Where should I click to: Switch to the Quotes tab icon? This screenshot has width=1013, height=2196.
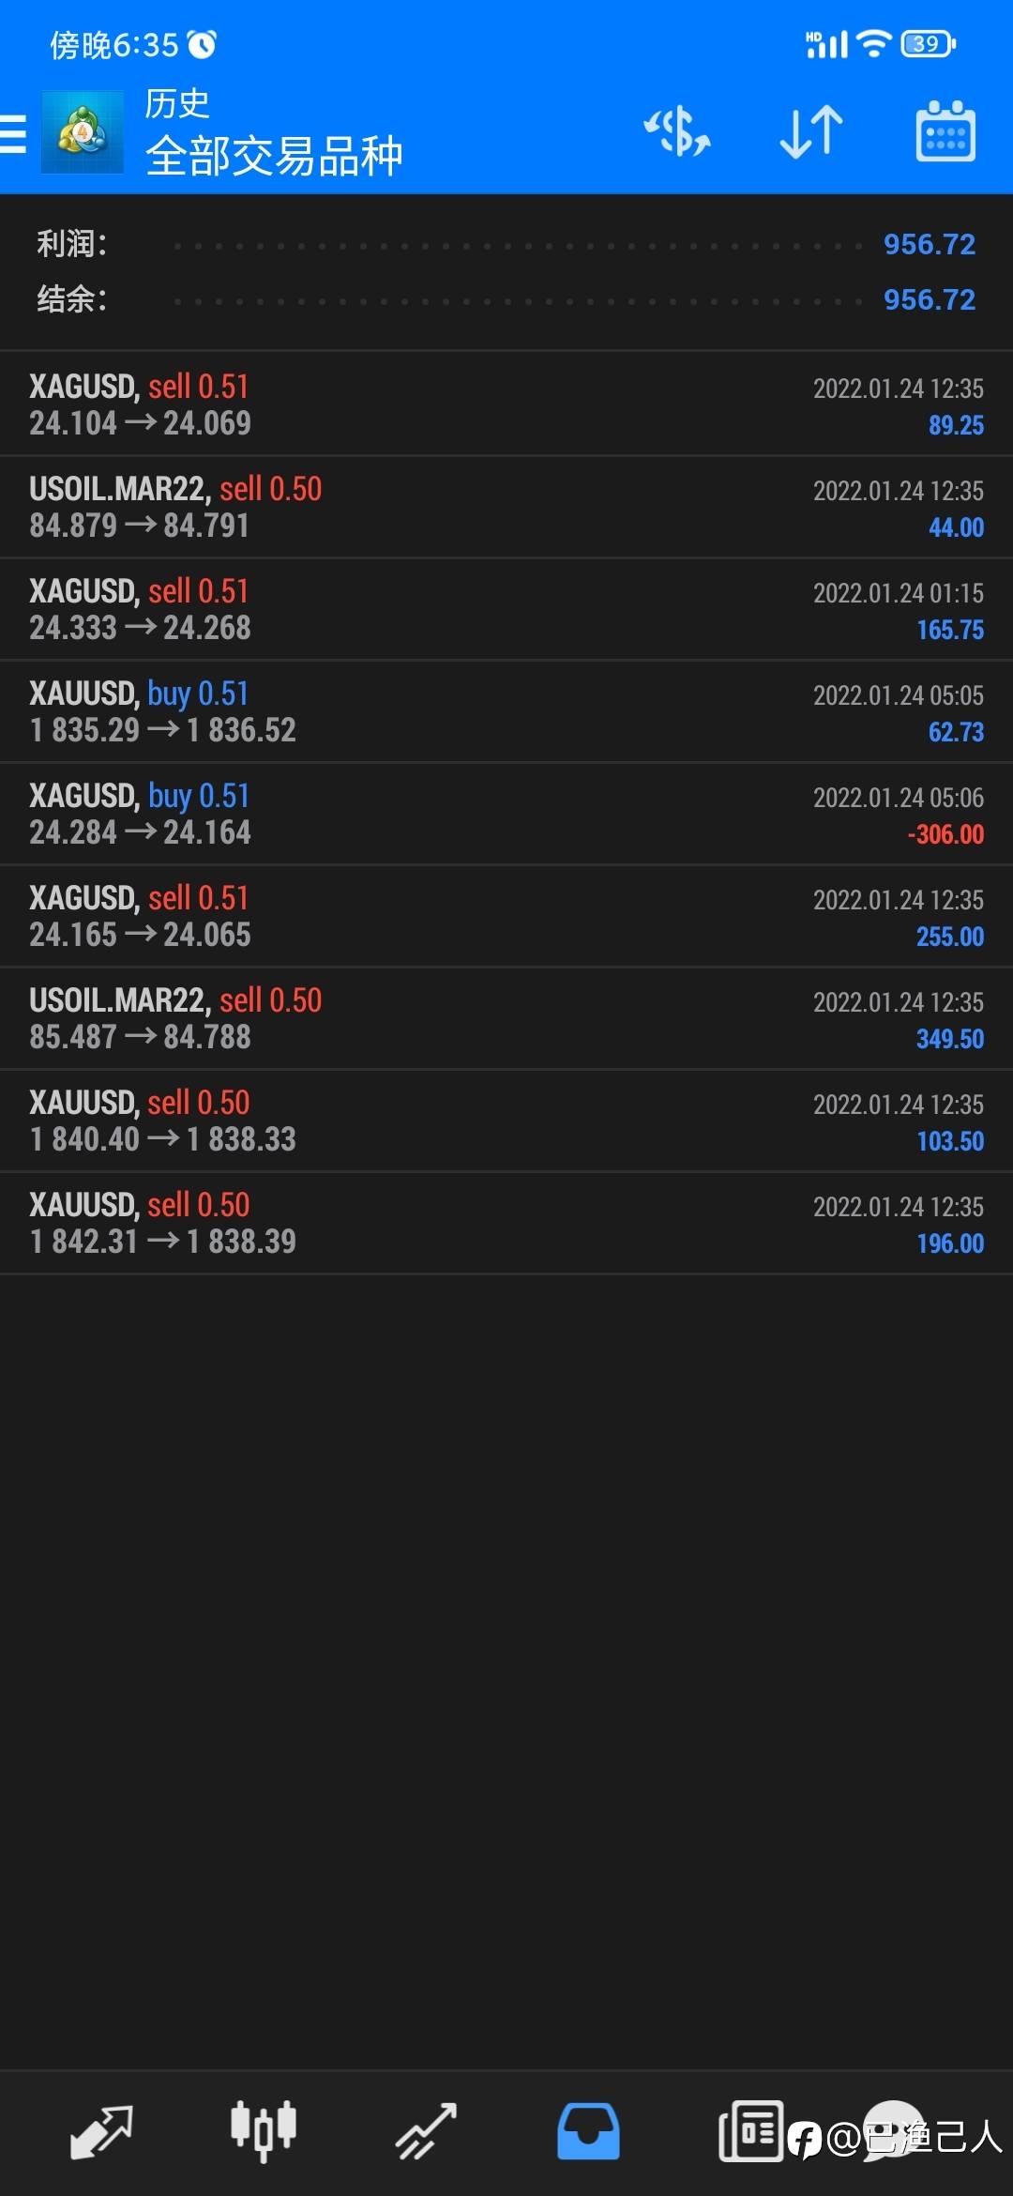[x=101, y=2130]
